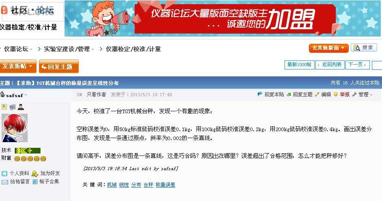Expand the 实验室建设/管理 breadcrumb arrow

pyautogui.click(x=93, y=50)
